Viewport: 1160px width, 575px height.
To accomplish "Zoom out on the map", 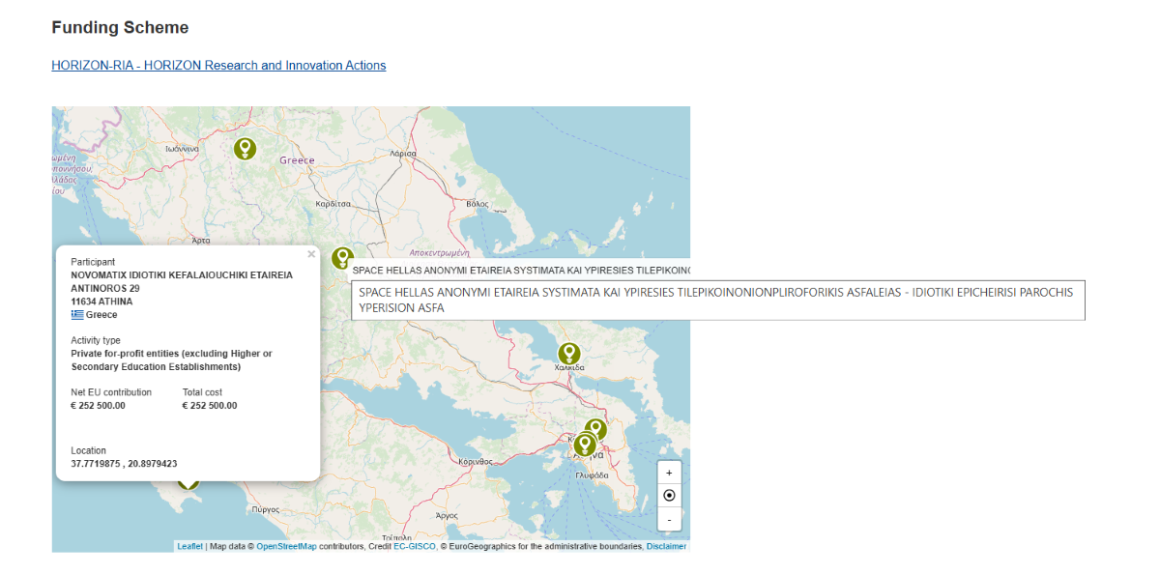I will coord(669,519).
